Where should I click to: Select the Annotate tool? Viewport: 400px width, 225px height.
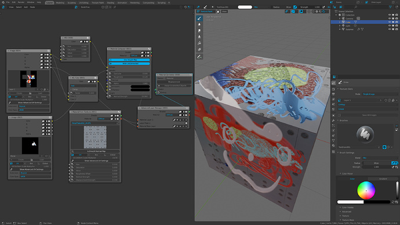pos(199,57)
